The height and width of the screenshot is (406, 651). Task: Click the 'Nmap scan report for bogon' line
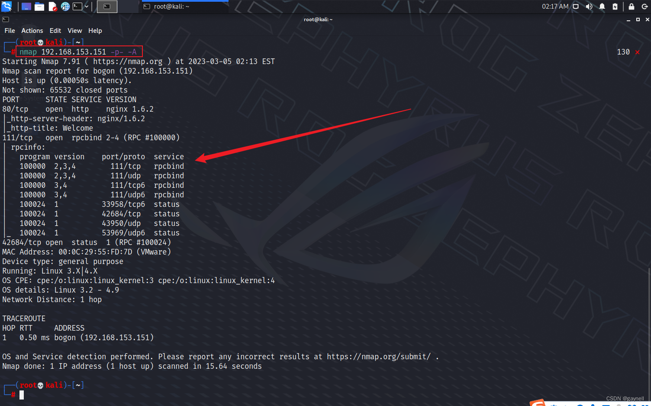(97, 71)
